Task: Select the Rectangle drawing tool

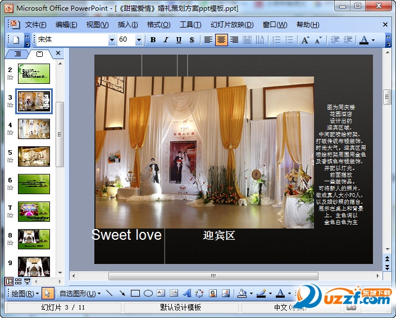Action: coord(135,293)
